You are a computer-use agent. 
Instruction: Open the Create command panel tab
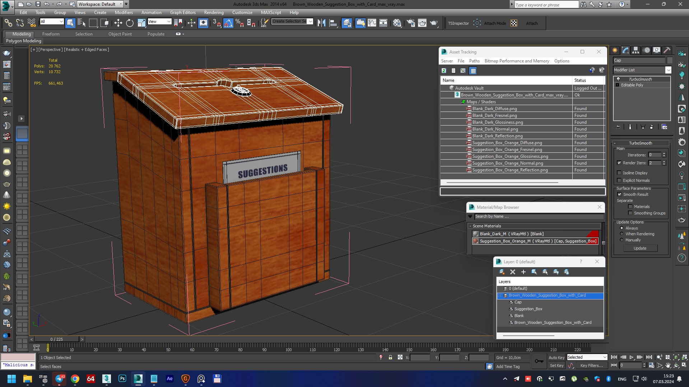click(615, 50)
